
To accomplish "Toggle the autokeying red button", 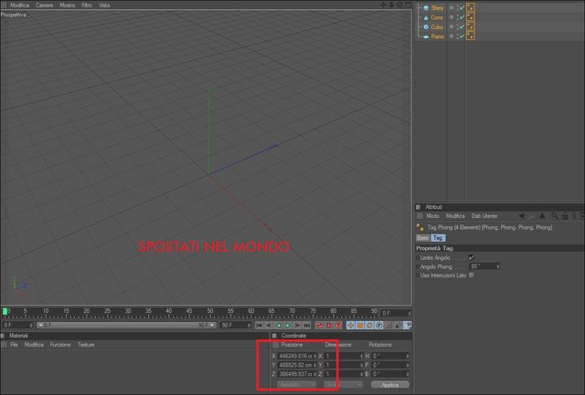I will (x=329, y=326).
